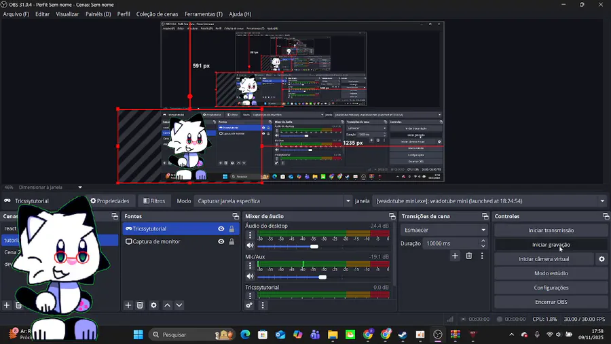Screen dimensions: 611x344
Task: Open virtual camera settings gear
Action: (x=601, y=259)
